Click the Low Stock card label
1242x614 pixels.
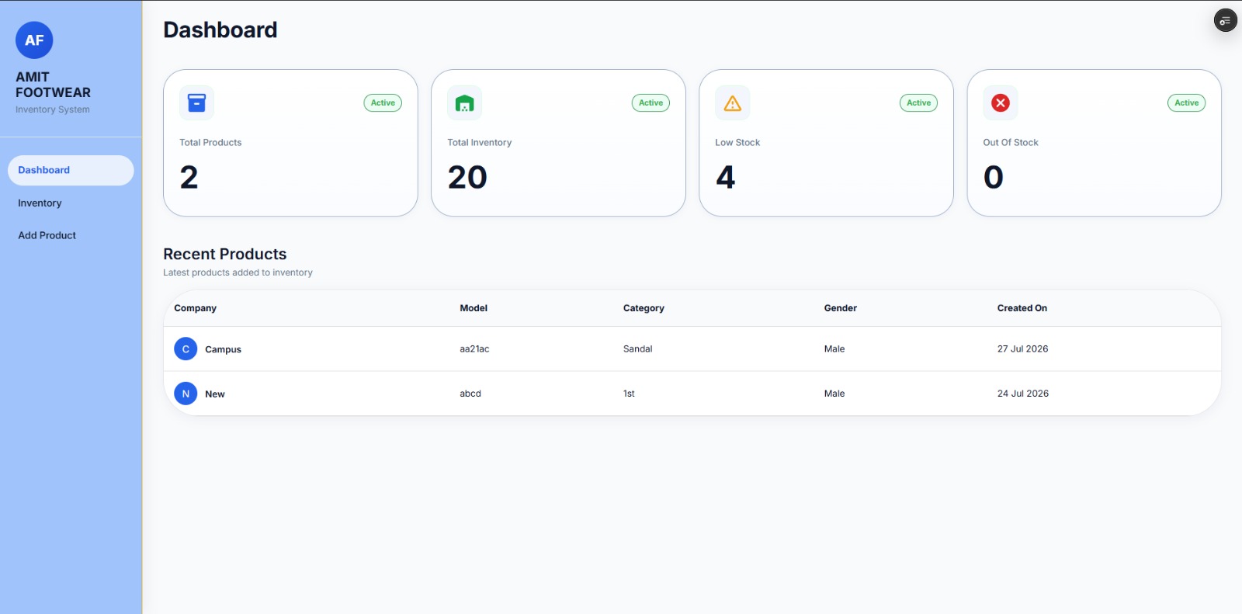(x=737, y=143)
